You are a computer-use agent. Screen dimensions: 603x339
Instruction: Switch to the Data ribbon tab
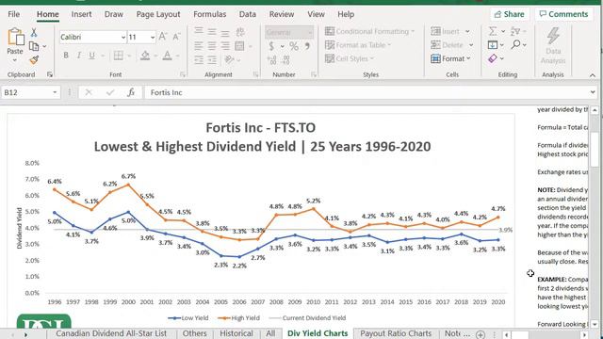pyautogui.click(x=247, y=14)
